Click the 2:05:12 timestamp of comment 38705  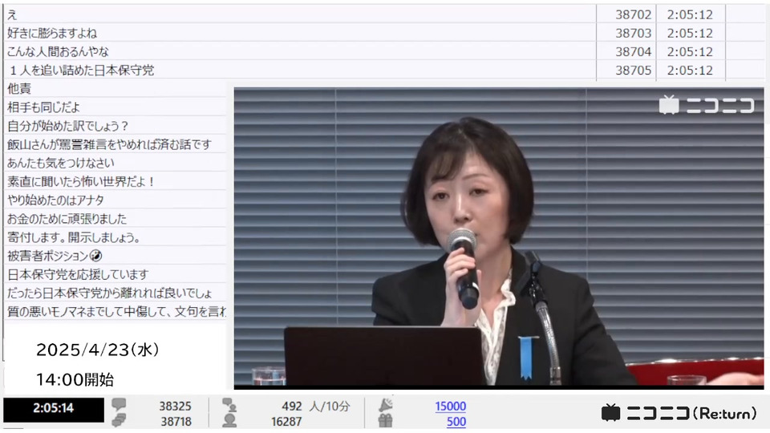pyautogui.click(x=690, y=71)
